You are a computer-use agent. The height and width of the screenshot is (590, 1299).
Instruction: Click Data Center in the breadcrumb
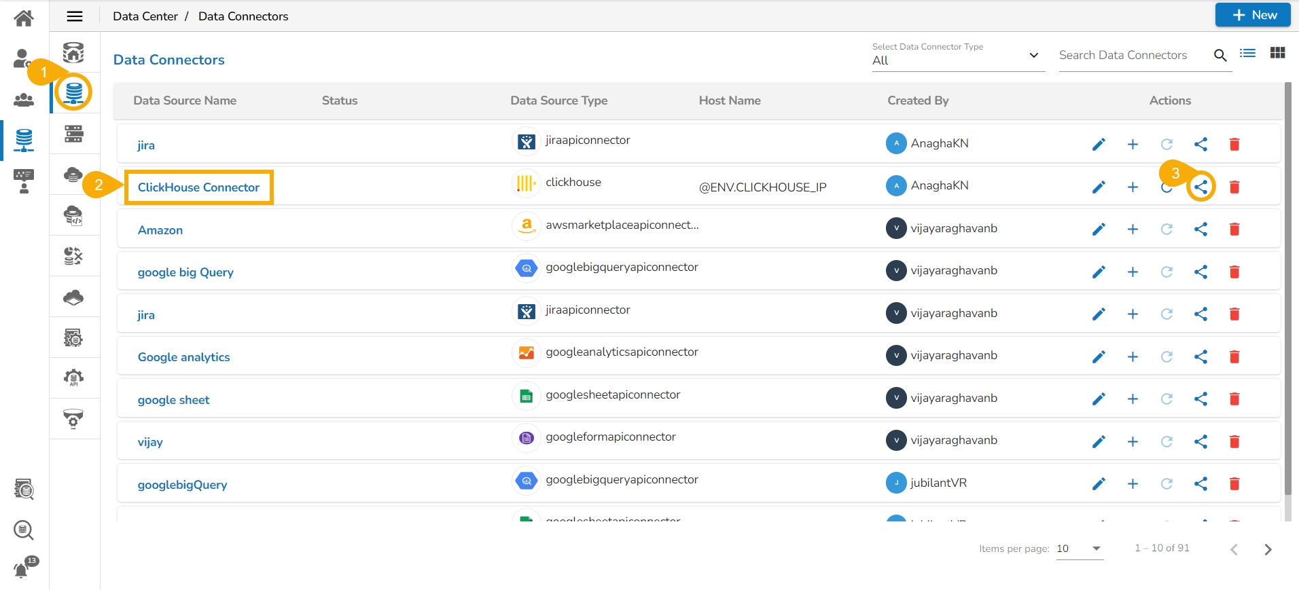pyautogui.click(x=145, y=16)
